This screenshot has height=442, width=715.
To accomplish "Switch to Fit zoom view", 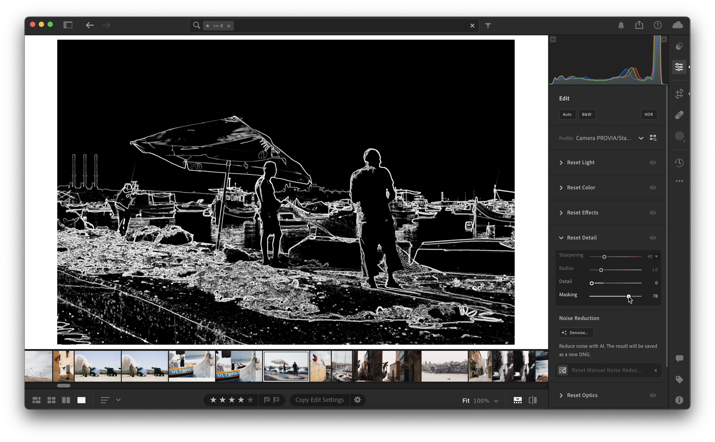I will pos(466,401).
